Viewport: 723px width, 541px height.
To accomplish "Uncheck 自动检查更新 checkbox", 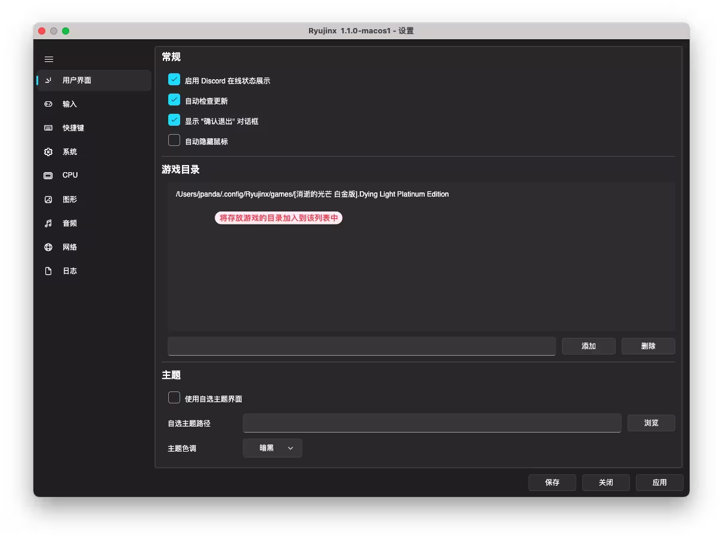I will tap(174, 100).
